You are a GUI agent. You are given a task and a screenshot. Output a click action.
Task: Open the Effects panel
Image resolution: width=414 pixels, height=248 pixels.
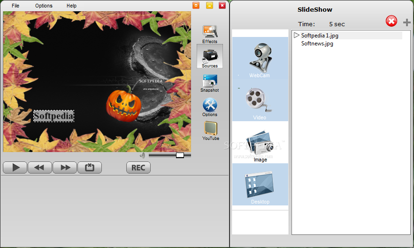point(210,34)
